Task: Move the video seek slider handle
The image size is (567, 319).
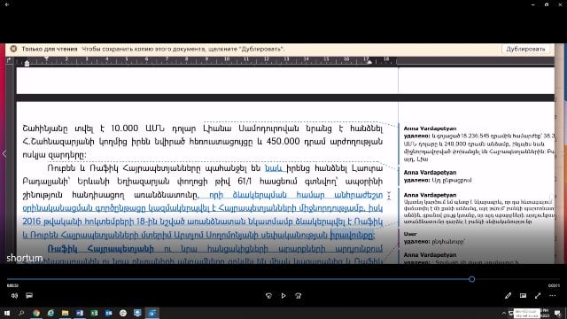Action: tap(471, 279)
